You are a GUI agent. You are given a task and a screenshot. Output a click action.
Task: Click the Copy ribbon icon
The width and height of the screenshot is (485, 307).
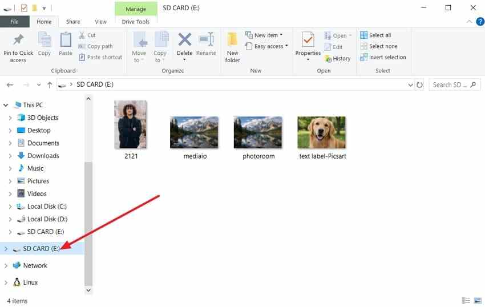(x=45, y=39)
